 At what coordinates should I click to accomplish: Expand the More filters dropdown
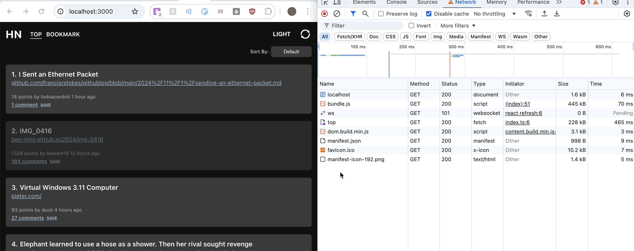click(x=458, y=26)
